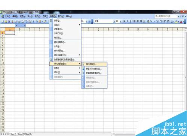The width and height of the screenshot is (187, 136).
Task: Click the Align Left icon
Action: tap(134, 21)
